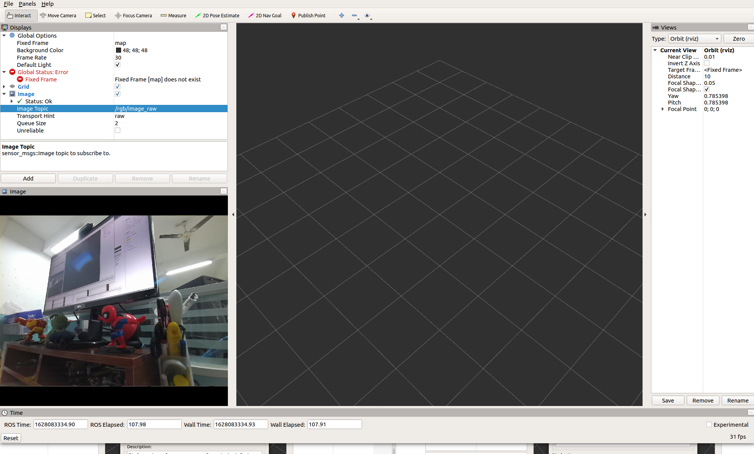The height and width of the screenshot is (454, 754).
Task: Click the Add display button
Action: (28, 178)
